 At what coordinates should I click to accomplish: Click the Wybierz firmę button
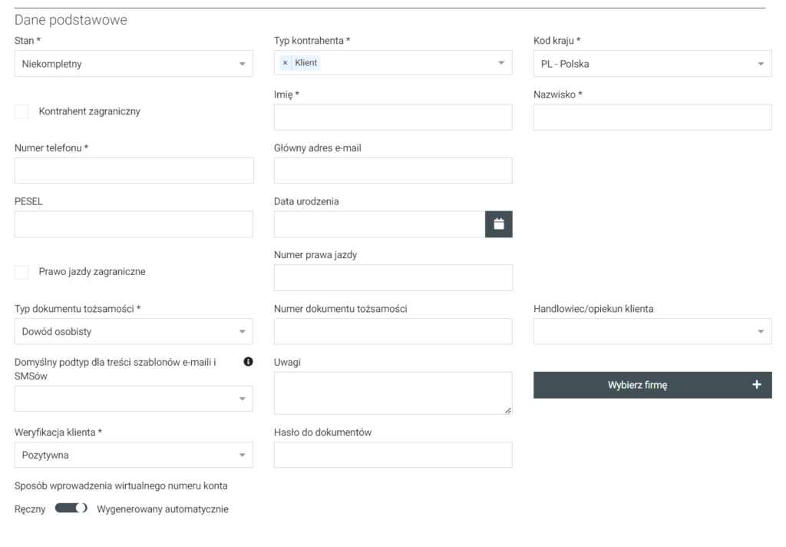click(637, 385)
